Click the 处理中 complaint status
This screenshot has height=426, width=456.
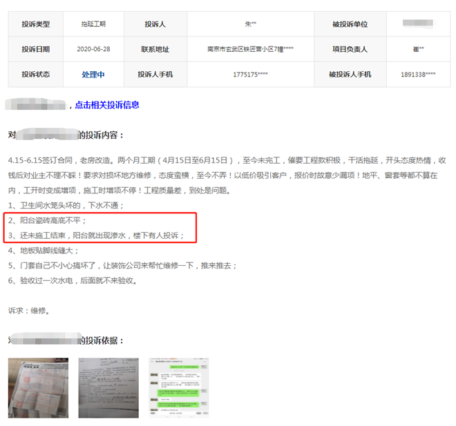93,74
